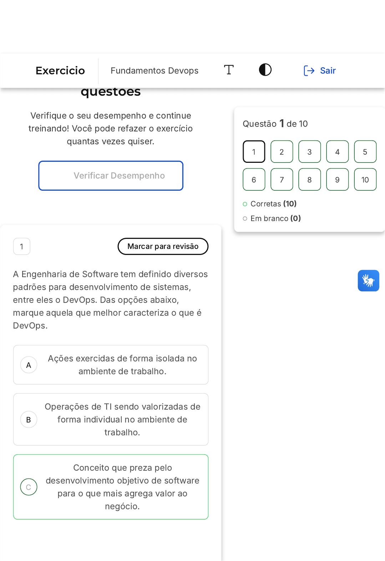Select answer option A radio circle

pyautogui.click(x=29, y=365)
